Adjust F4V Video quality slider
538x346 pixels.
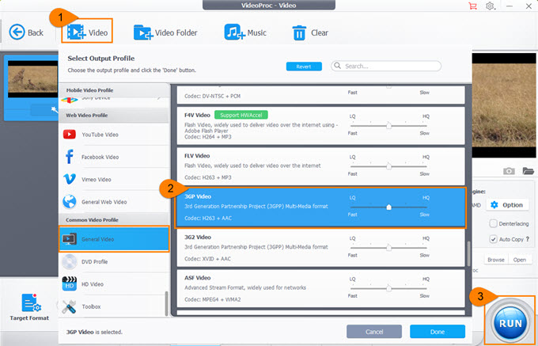tap(388, 126)
